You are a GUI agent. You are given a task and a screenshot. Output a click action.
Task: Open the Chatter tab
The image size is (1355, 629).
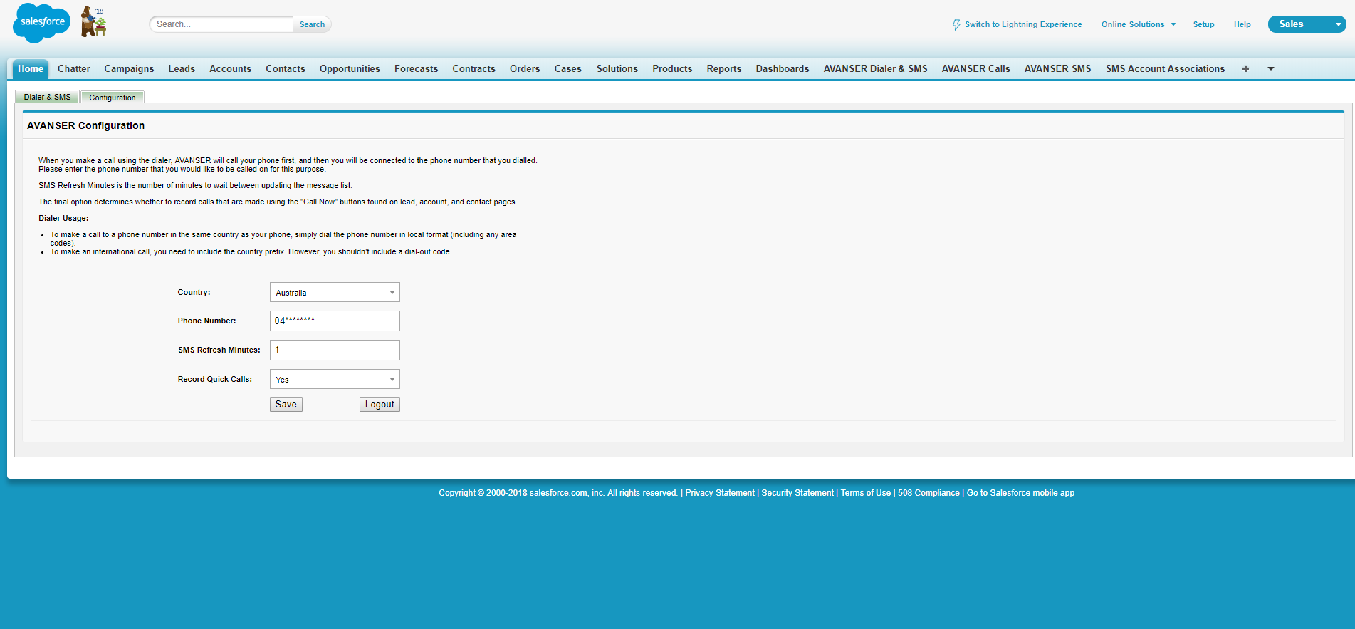coord(74,69)
